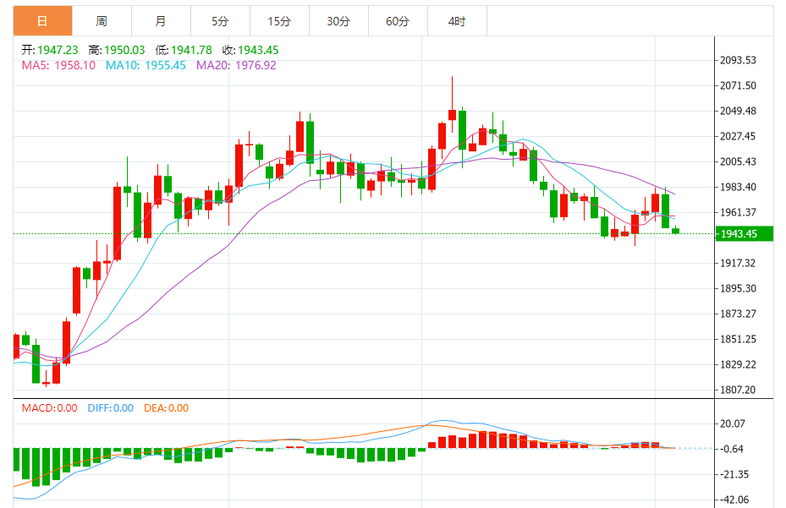Click the 2027.45 price axis label
This screenshot has height=508, width=786.
[x=738, y=136]
